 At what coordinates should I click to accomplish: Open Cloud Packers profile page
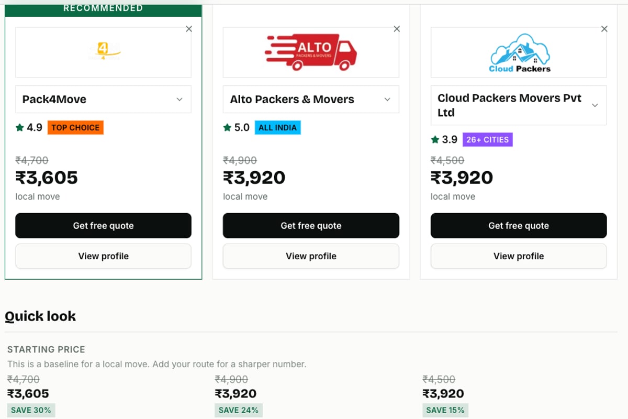point(519,256)
